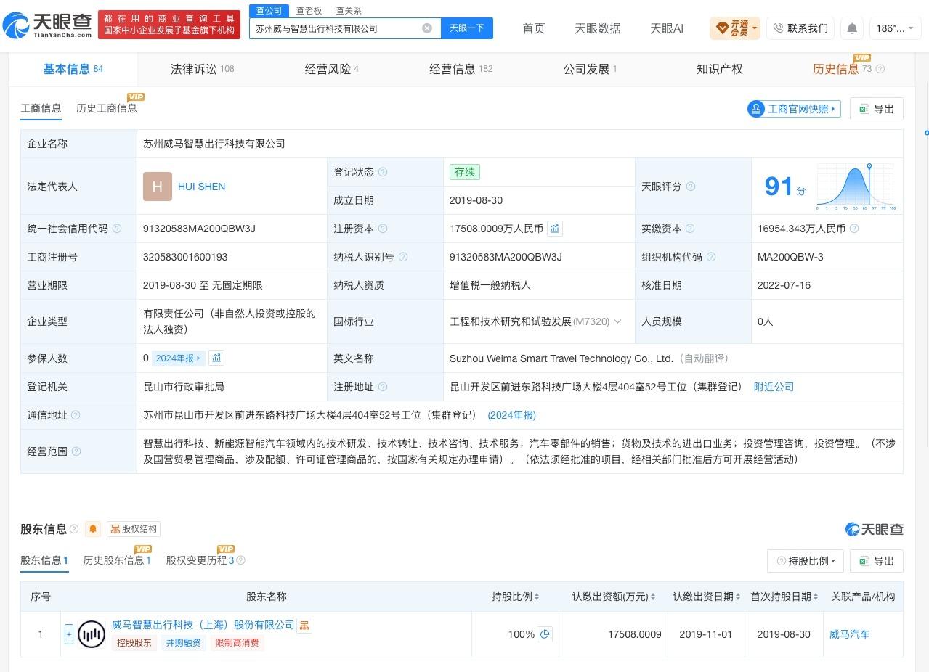Click the help icon beside 经营范围
The image size is (929, 672).
pos(76,451)
